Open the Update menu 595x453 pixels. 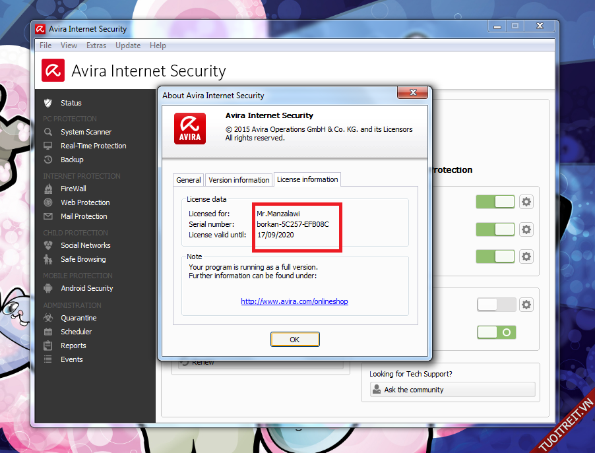coord(128,45)
